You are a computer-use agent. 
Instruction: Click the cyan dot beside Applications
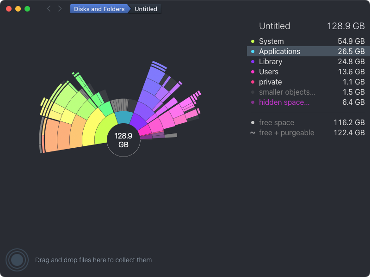[x=253, y=52]
